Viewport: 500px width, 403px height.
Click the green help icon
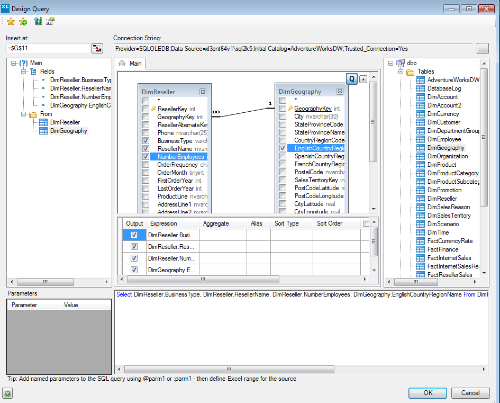pyautogui.click(x=8, y=393)
